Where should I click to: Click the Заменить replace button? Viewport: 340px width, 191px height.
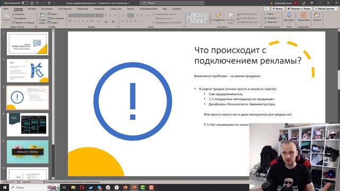click(270, 18)
